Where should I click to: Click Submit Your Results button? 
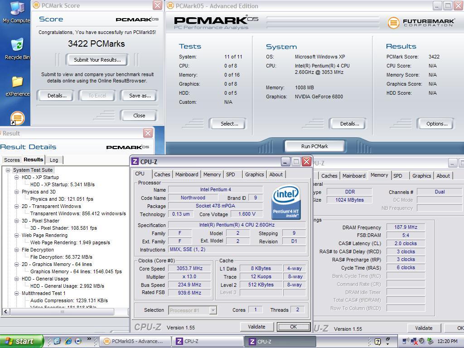[x=97, y=60]
